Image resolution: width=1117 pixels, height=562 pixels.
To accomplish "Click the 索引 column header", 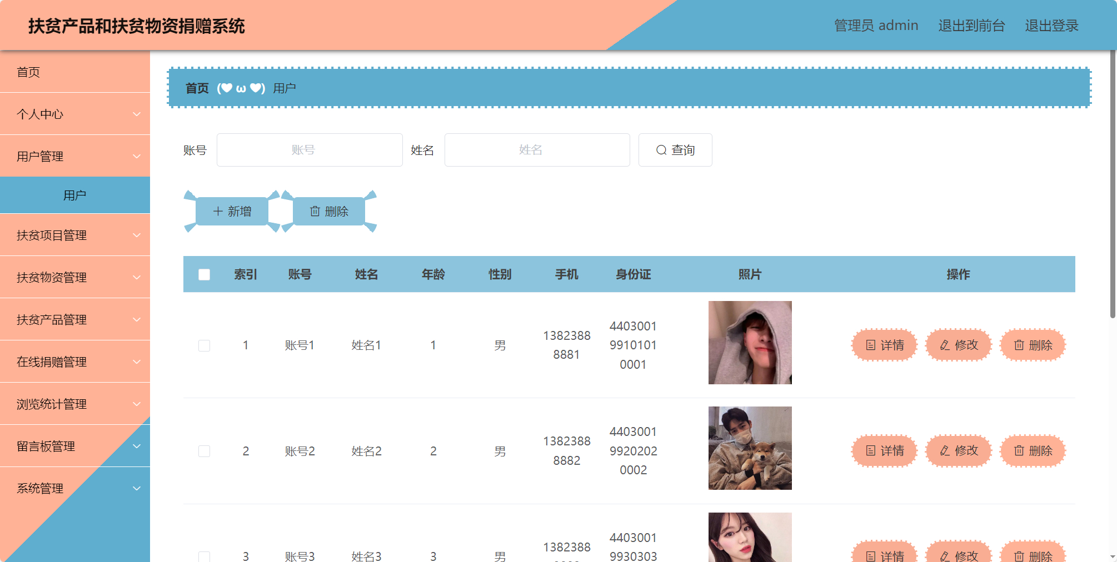I will pos(246,274).
